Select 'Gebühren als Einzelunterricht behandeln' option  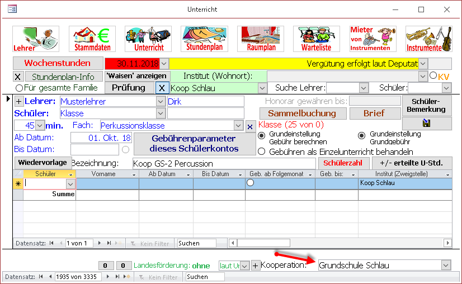[261, 152]
